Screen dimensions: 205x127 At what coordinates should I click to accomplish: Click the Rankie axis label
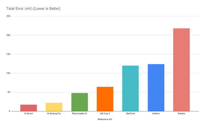pos(181,114)
